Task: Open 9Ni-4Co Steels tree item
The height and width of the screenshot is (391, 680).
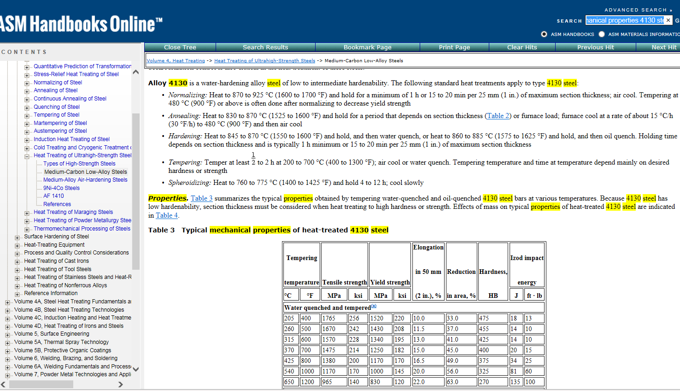Action: (x=61, y=188)
